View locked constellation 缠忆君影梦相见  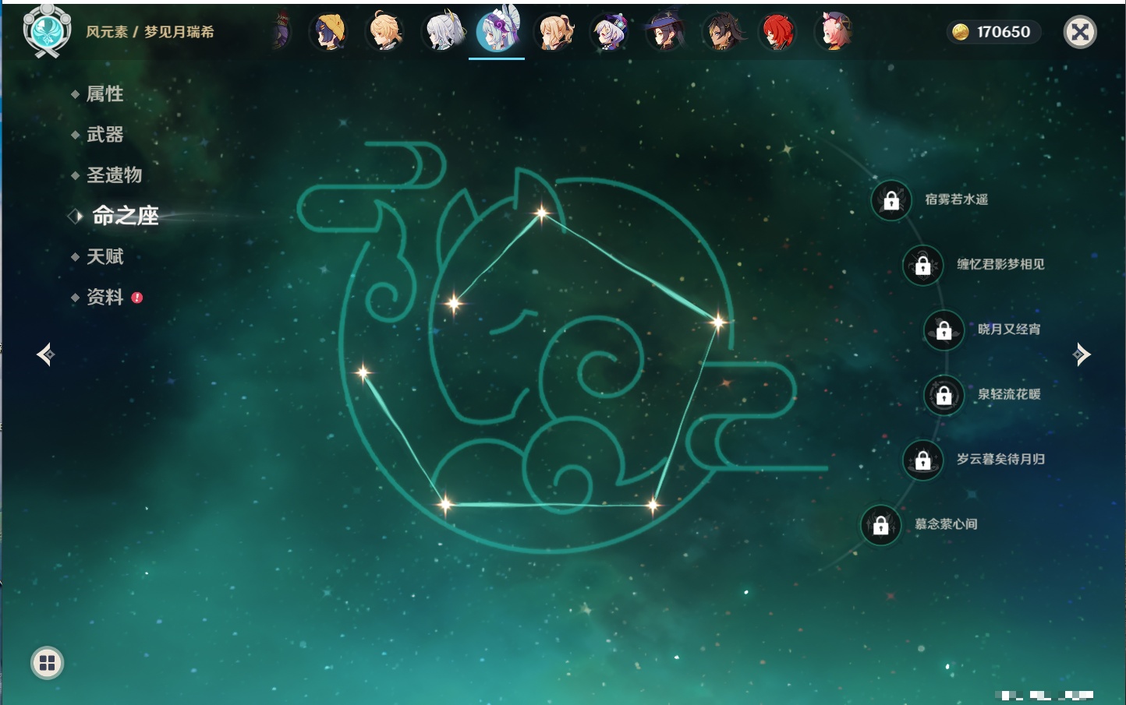coord(923,265)
